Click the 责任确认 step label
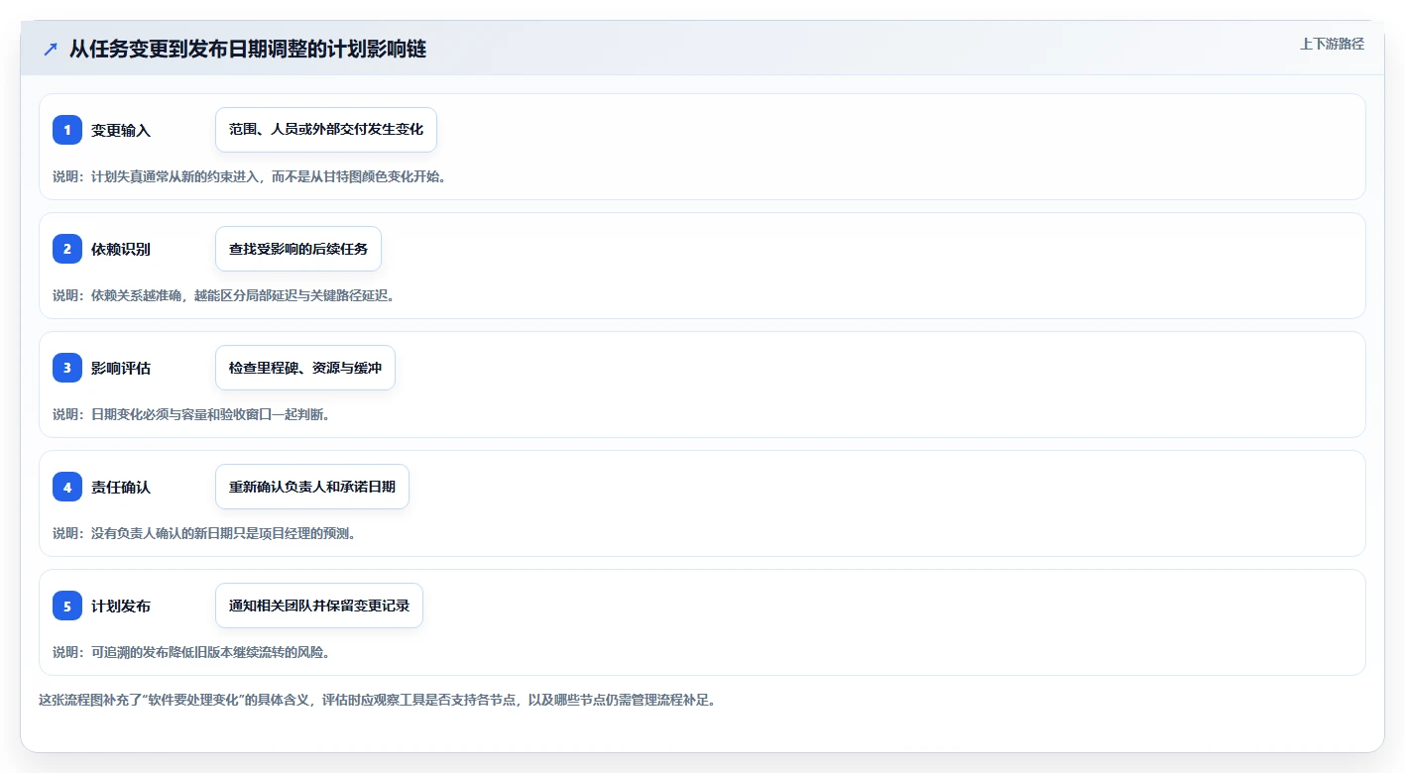Viewport: 1405px width, 773px height. click(x=121, y=488)
